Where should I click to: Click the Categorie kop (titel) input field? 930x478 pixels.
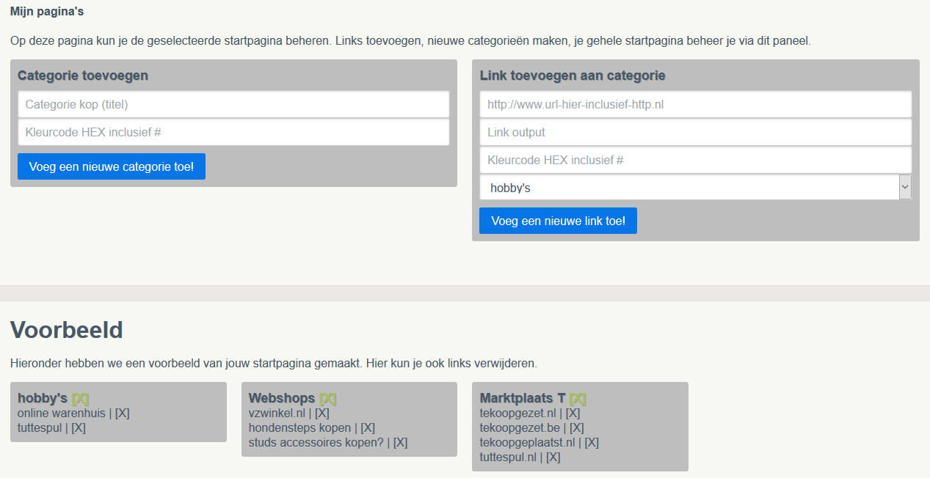(233, 104)
